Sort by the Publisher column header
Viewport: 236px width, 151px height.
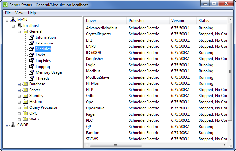click(x=148, y=21)
